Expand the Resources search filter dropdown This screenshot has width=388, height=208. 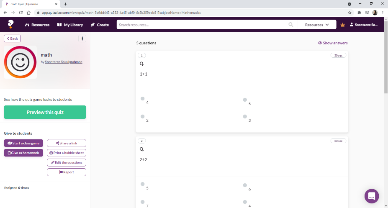(317, 25)
